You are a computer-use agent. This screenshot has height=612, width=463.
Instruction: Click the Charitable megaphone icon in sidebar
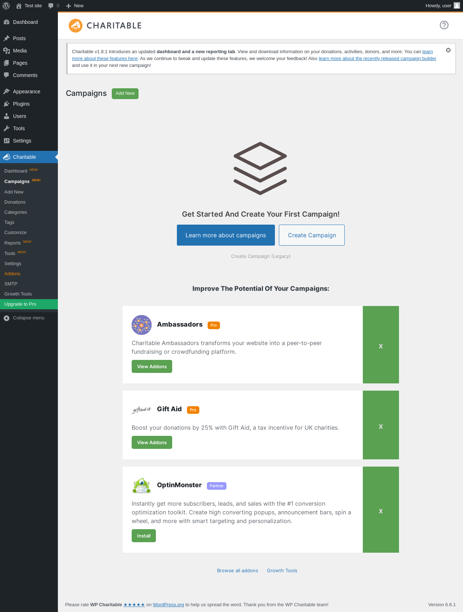click(x=7, y=157)
